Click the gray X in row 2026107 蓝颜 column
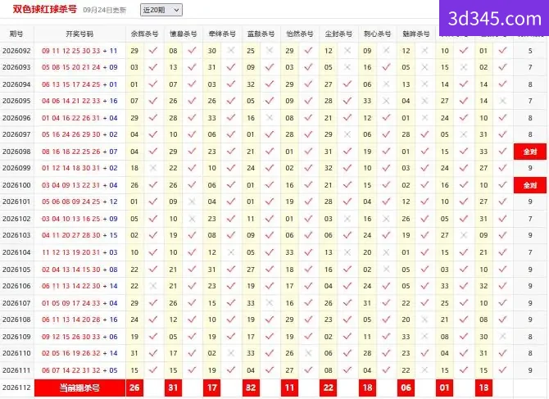Image resolution: width=549 pixels, height=399 pixels. coord(270,303)
